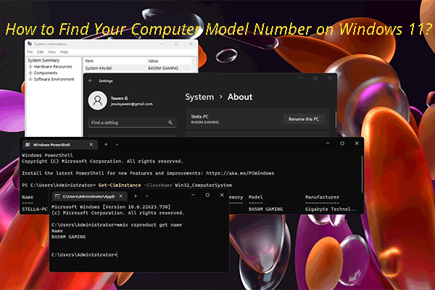Close the System Information window
Viewport: 435px width, 290px height.
pyautogui.click(x=191, y=43)
